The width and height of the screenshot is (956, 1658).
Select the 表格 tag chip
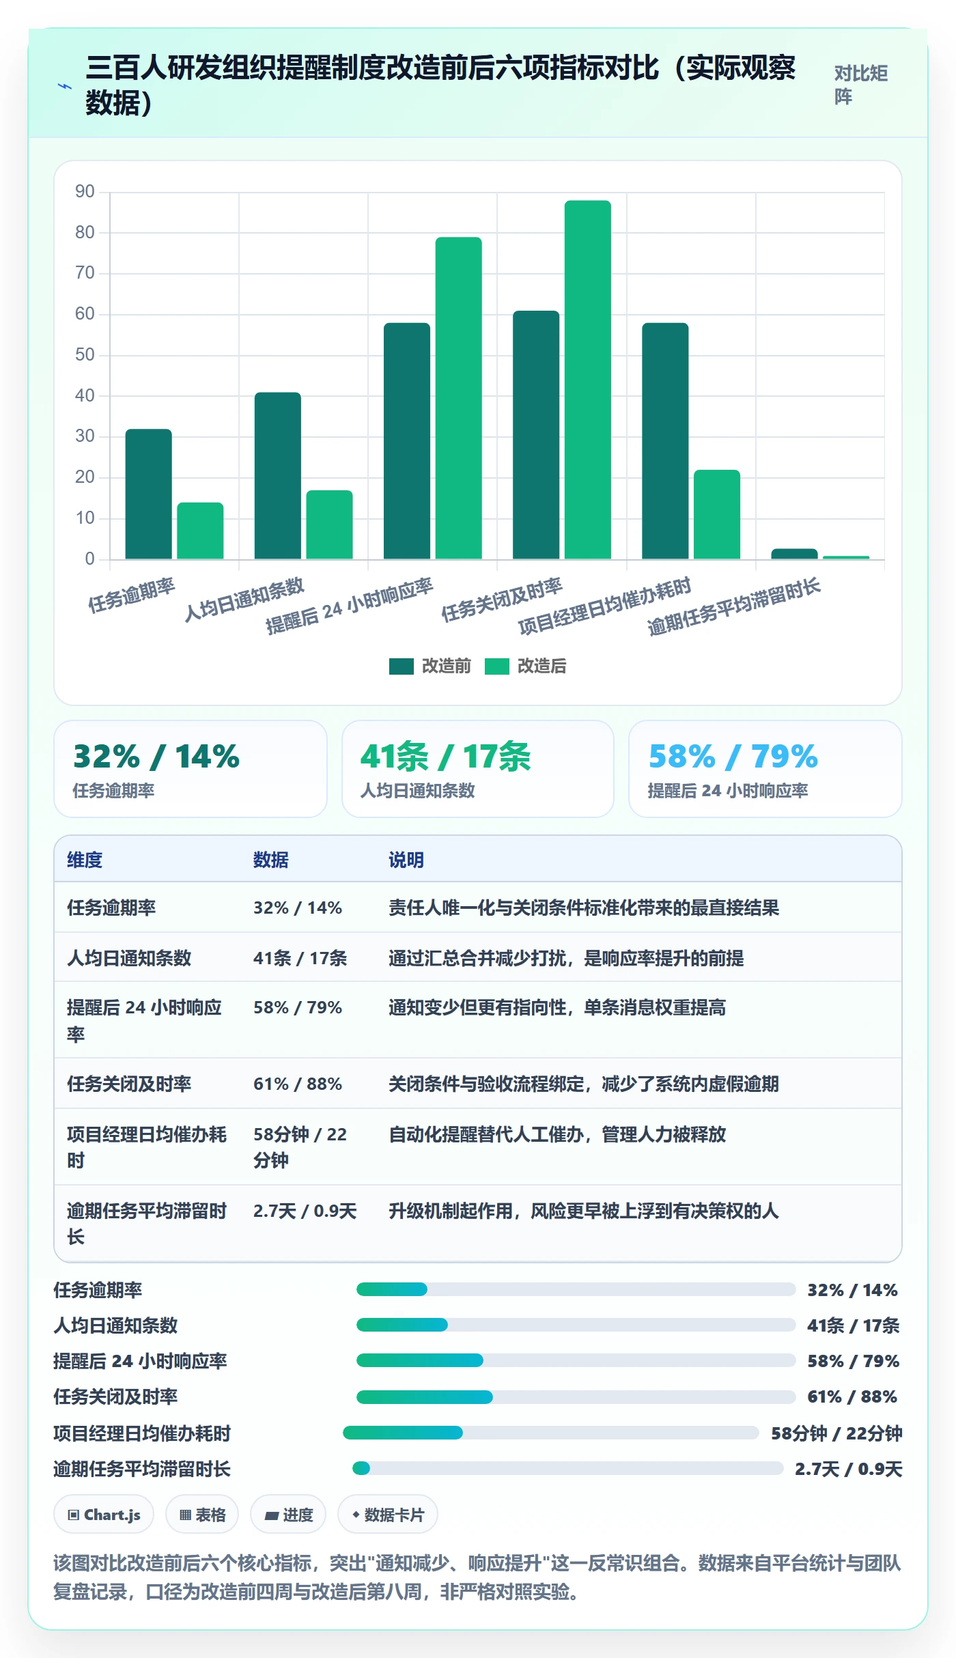point(202,1515)
